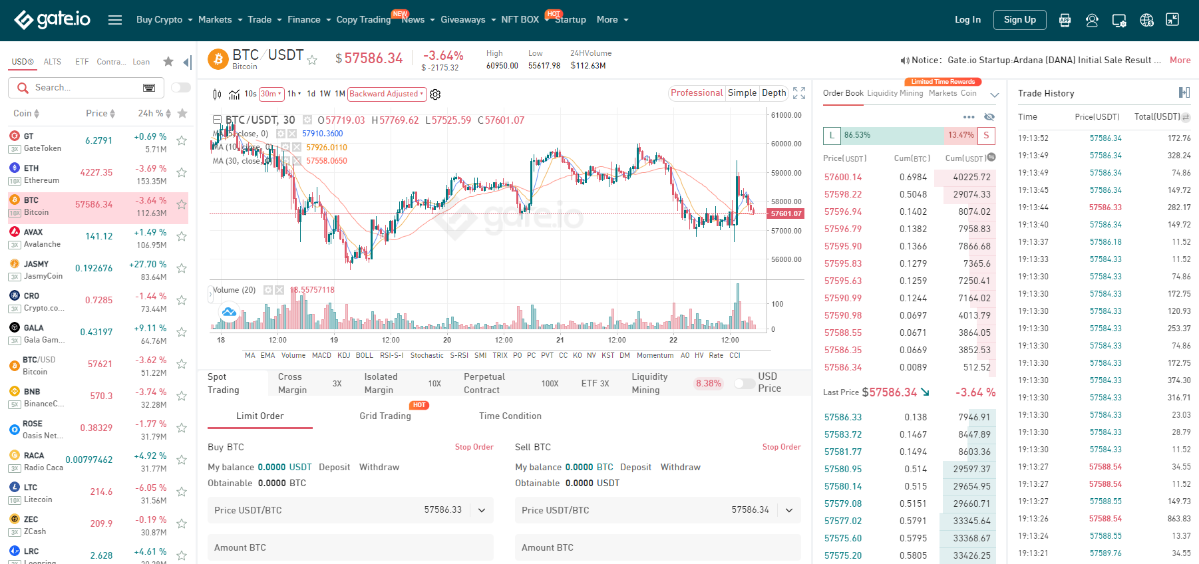Viewport: 1199px width, 564px height.
Task: Star the ETH Ethereum row
Action: pyautogui.click(x=182, y=172)
